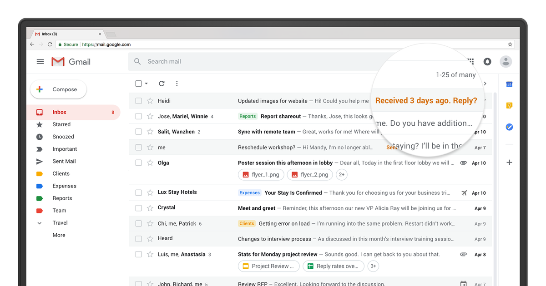
Task: Collapse the label list chevron beside Travel
Action: point(40,223)
